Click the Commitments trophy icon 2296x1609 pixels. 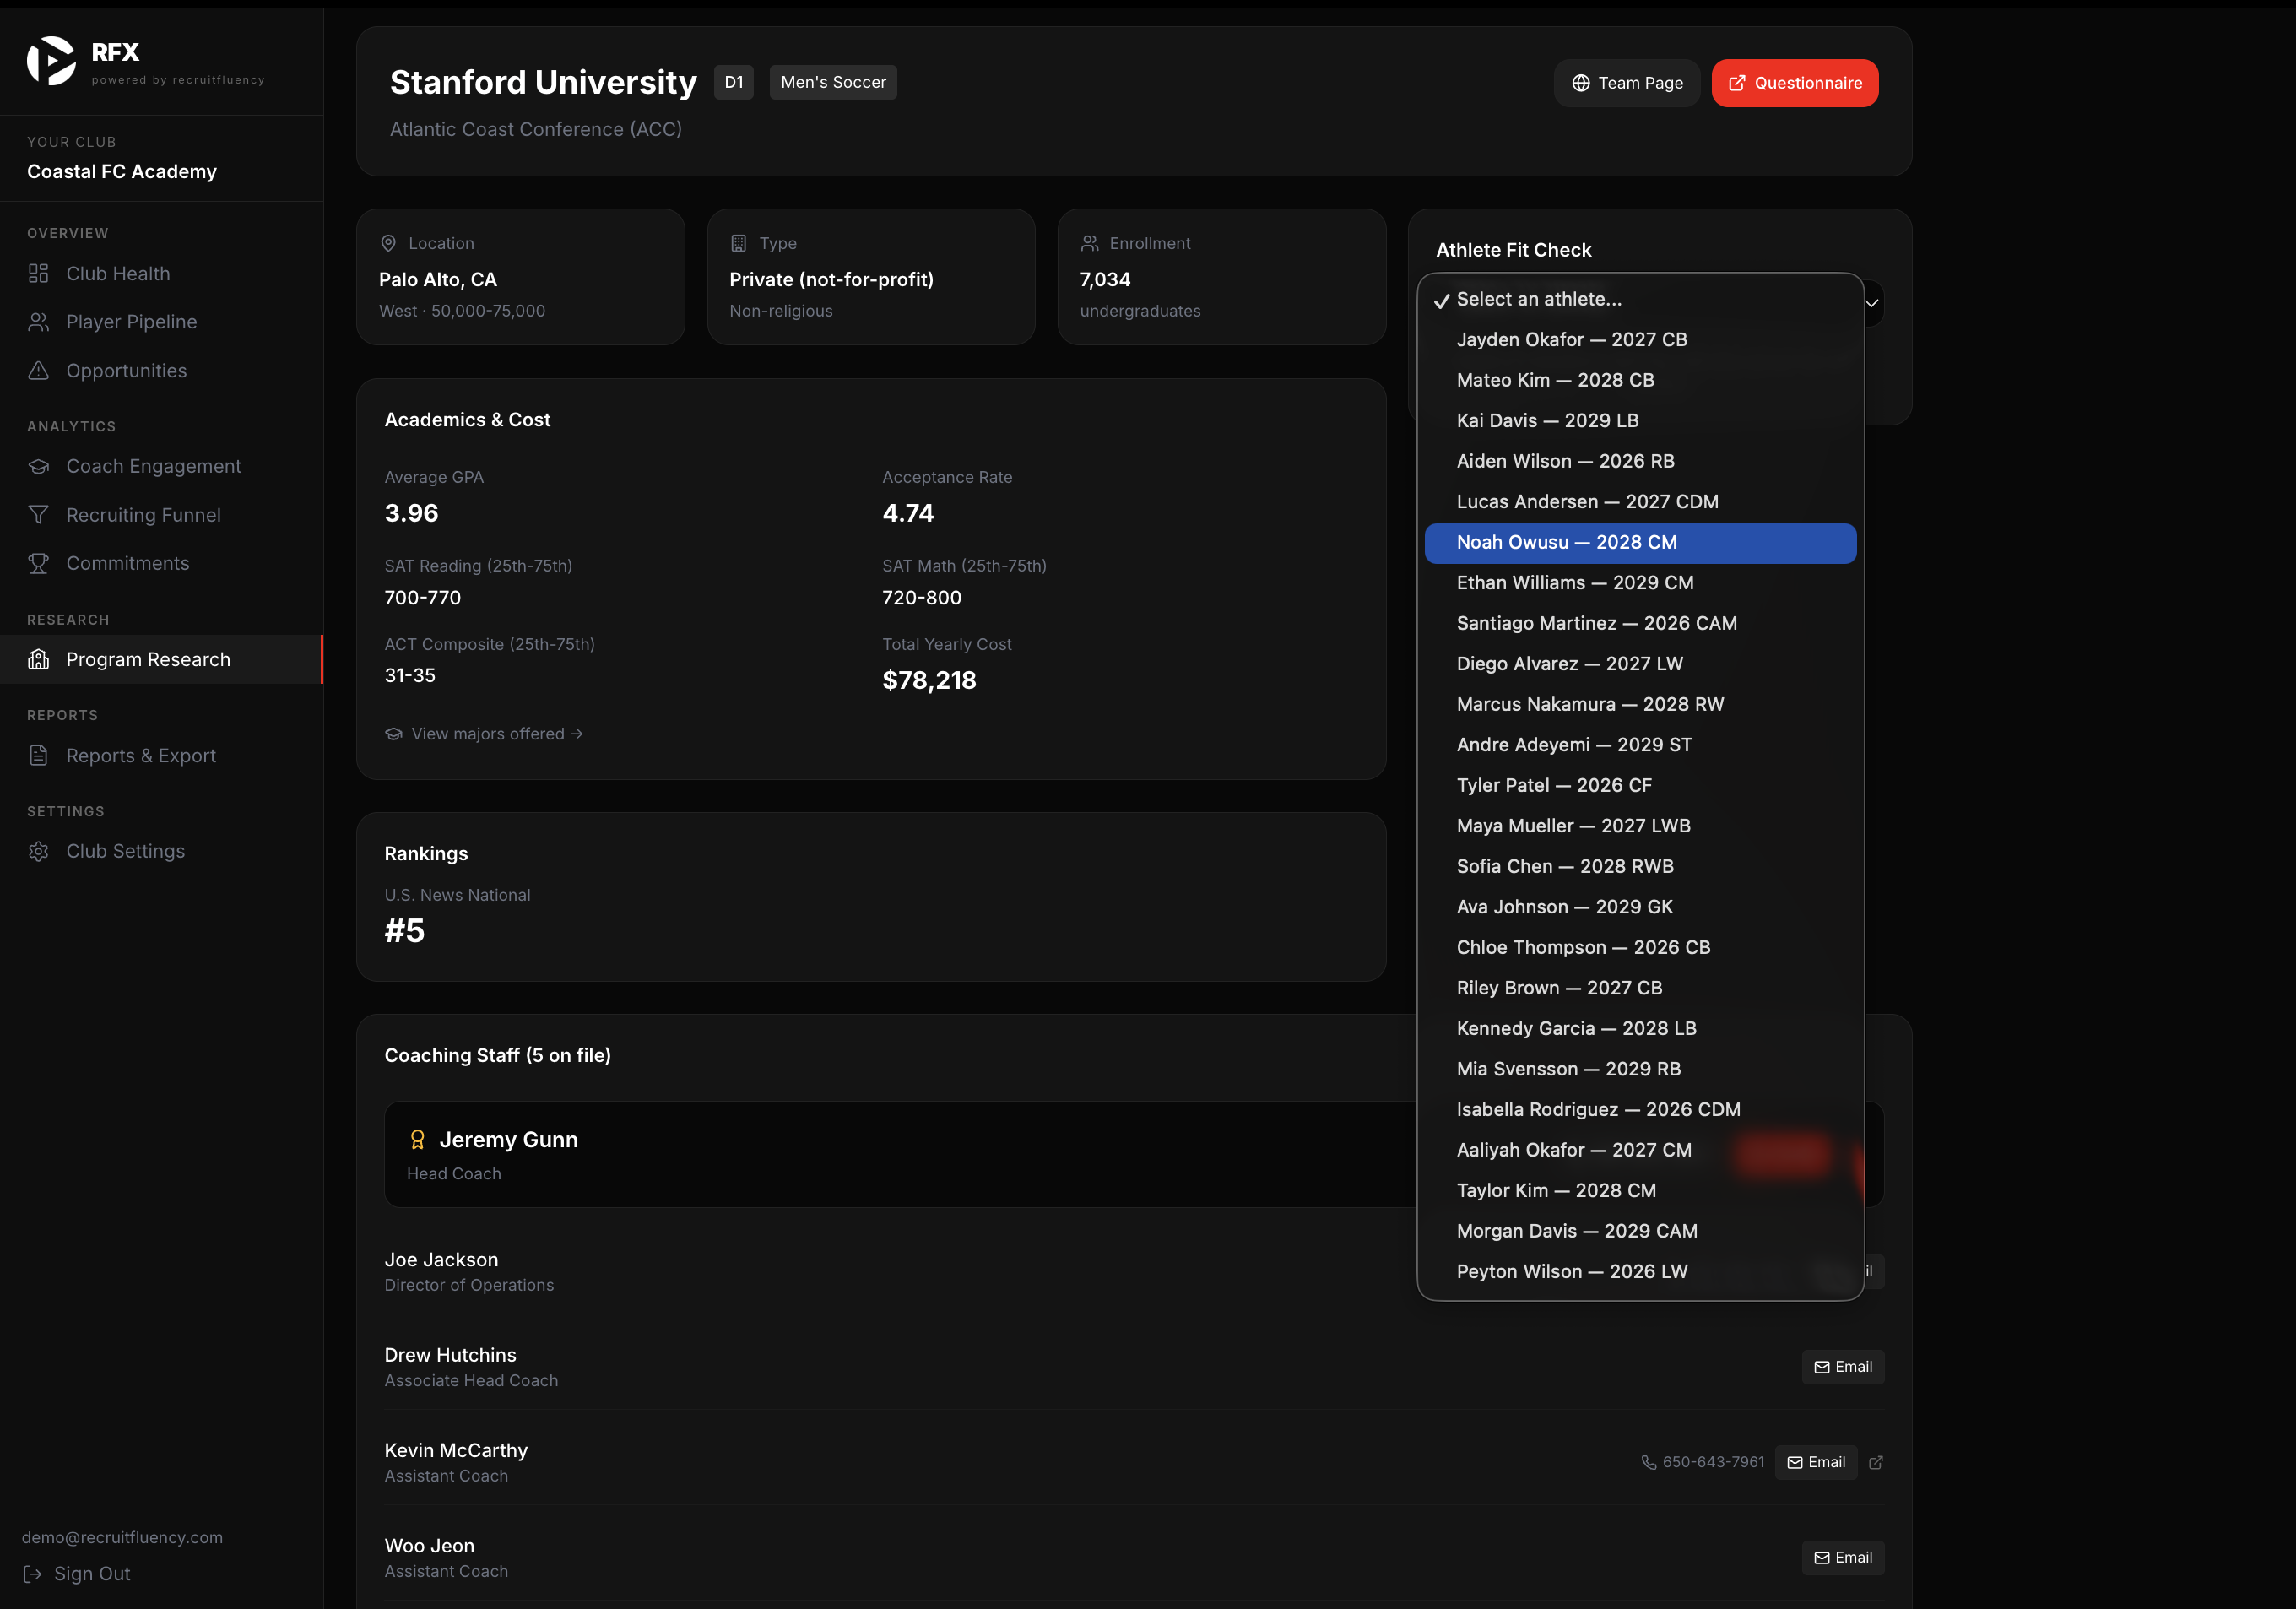click(x=39, y=563)
